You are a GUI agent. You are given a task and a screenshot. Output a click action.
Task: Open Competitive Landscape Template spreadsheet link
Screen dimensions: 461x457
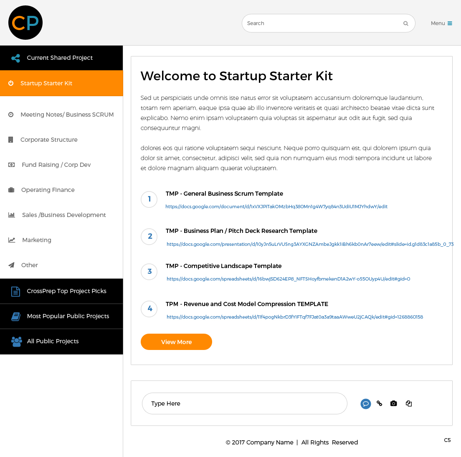(289, 279)
